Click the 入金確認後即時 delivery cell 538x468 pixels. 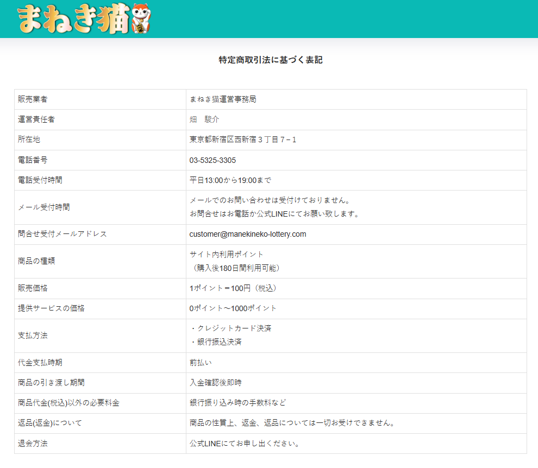(x=215, y=382)
